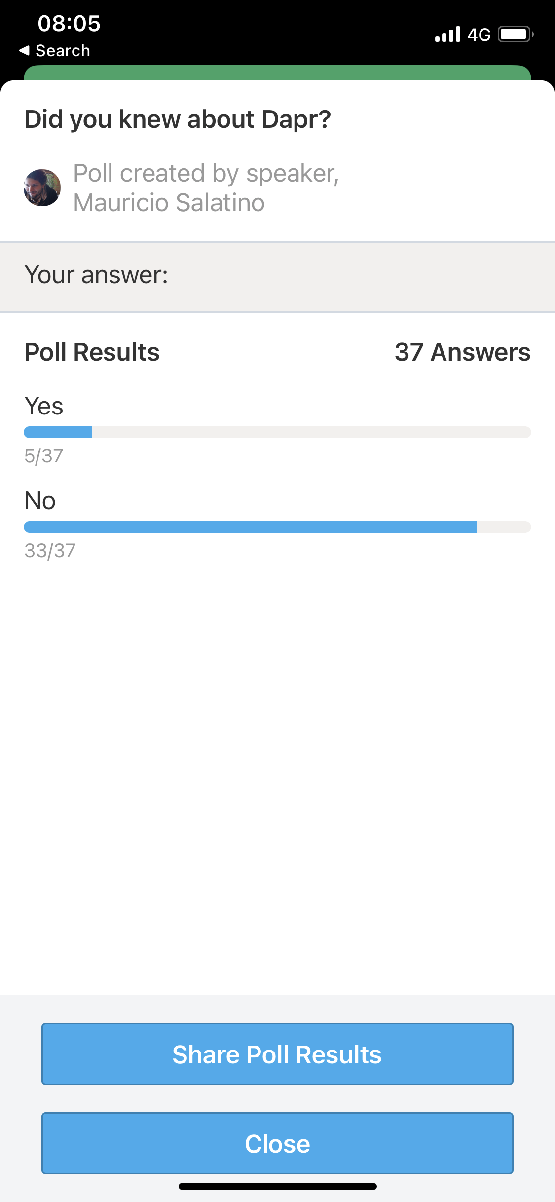
Task: Select the Yes poll option label
Action: 44,406
